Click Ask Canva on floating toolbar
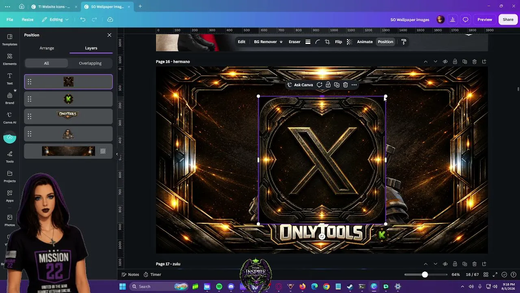The width and height of the screenshot is (520, 293). point(300,85)
